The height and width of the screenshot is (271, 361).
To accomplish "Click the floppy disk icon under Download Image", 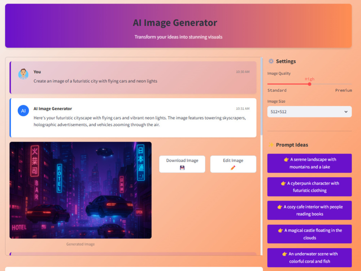I will click(x=182, y=168).
